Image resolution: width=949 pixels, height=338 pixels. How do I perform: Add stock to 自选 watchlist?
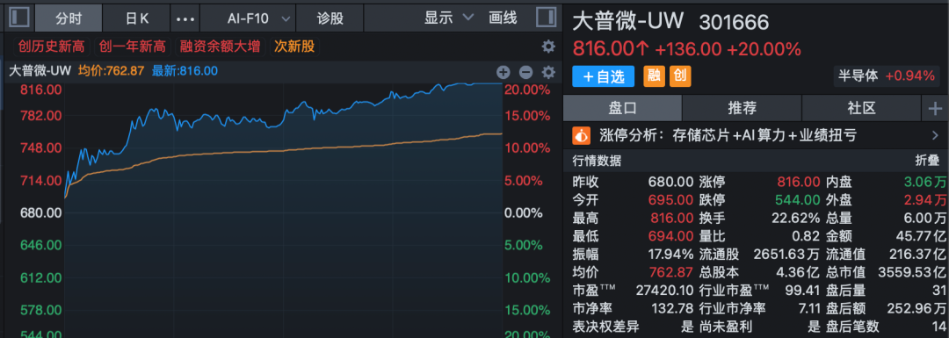pyautogui.click(x=604, y=76)
